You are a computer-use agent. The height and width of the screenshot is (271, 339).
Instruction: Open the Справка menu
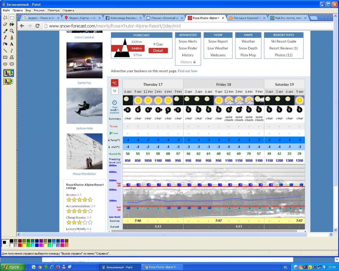[x=68, y=10]
